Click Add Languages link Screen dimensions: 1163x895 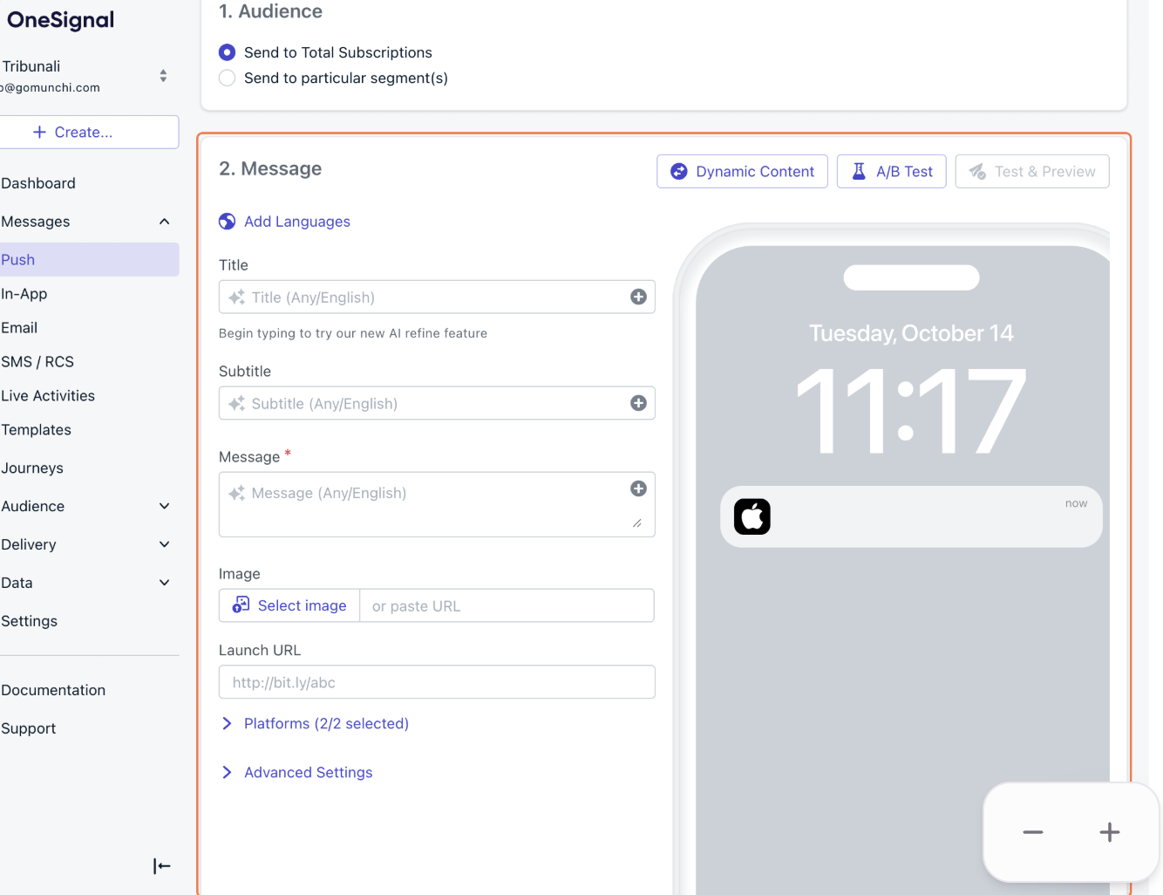297,222
